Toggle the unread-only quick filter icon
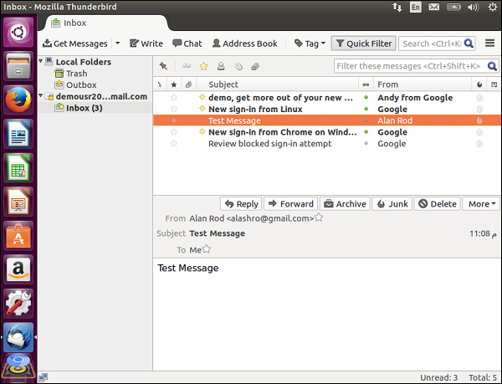Image resolution: width=502 pixels, height=384 pixels. point(187,66)
